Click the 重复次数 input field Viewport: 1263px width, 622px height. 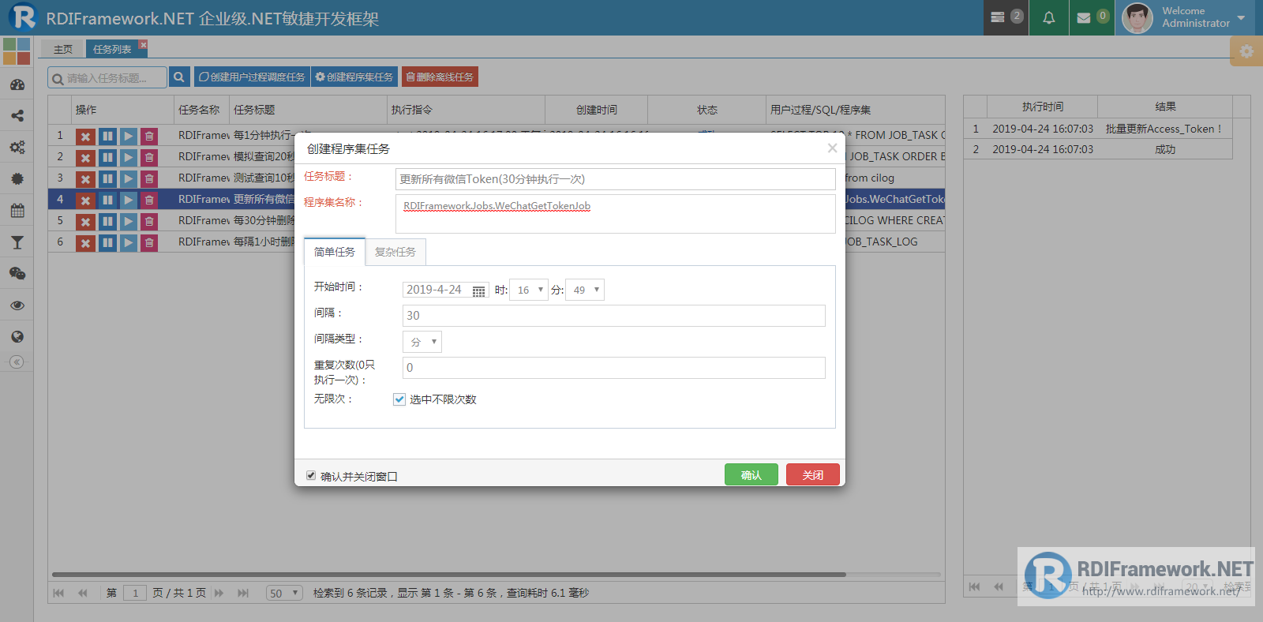click(614, 368)
